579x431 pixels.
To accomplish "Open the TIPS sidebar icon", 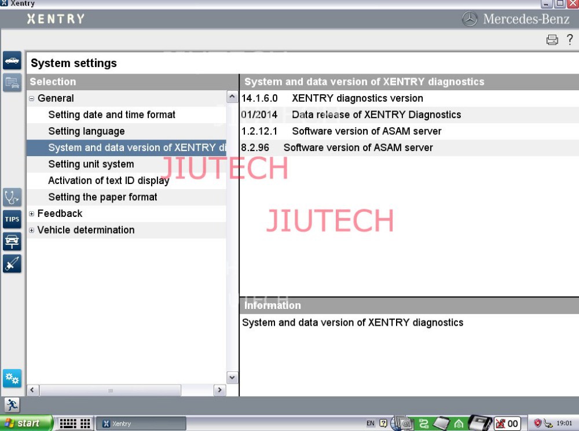I will [x=12, y=219].
